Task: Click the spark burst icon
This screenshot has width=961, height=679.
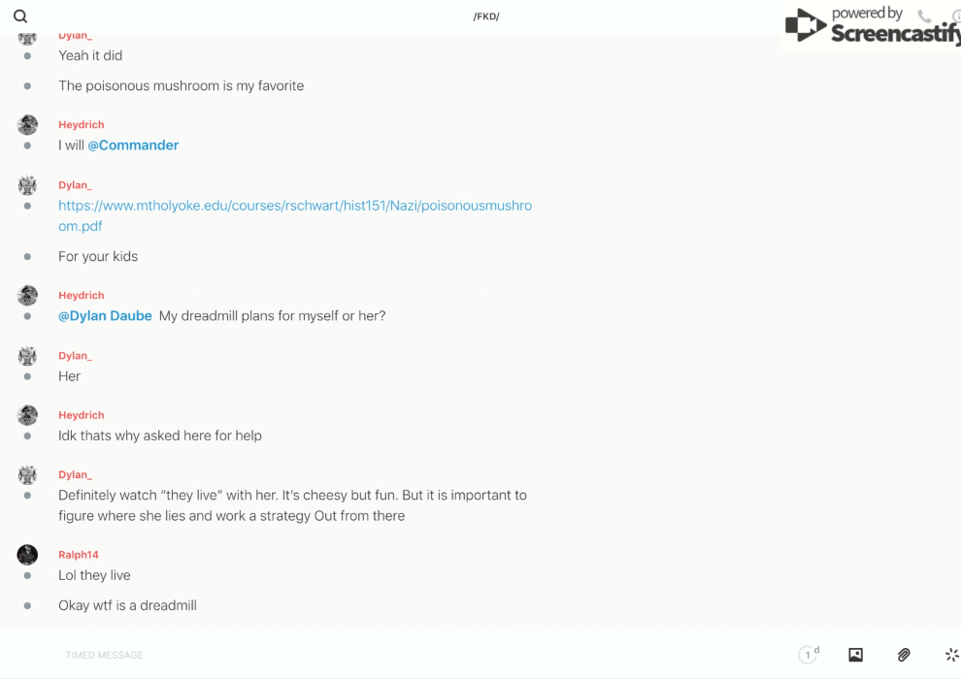Action: click(x=951, y=655)
